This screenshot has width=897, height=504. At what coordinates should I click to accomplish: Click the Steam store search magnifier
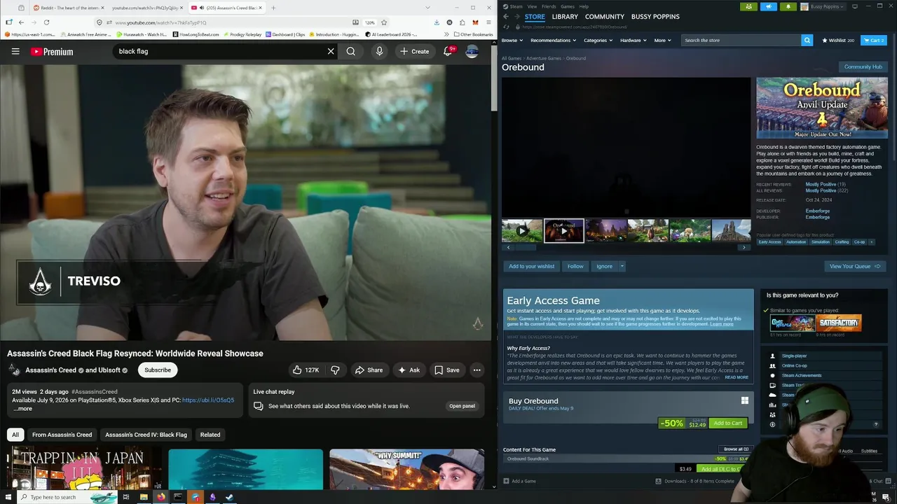[807, 40]
